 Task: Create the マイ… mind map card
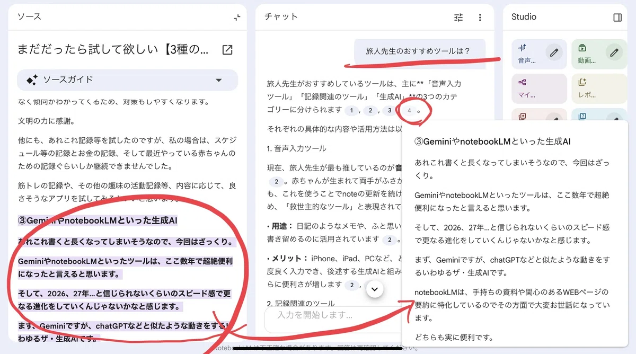point(539,88)
